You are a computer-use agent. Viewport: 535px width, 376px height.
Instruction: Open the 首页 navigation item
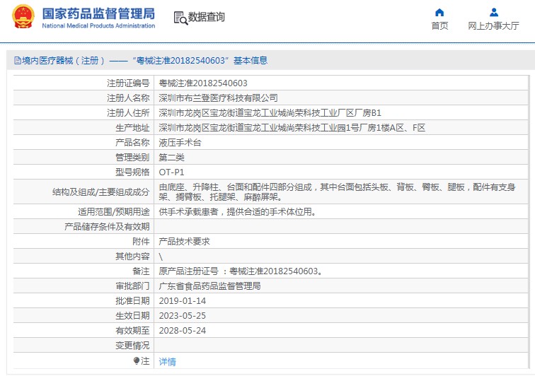tap(439, 26)
